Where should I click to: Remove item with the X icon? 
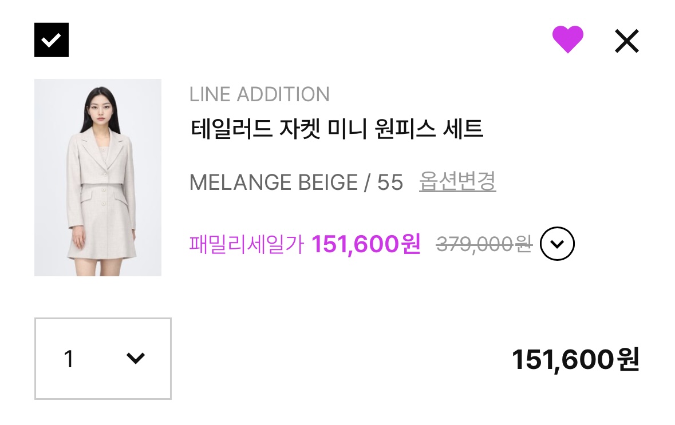tap(626, 41)
